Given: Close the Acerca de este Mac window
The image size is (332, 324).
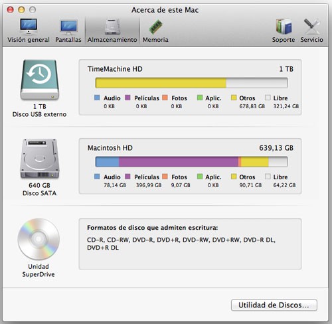Looking at the screenshot, I should tap(10, 10).
